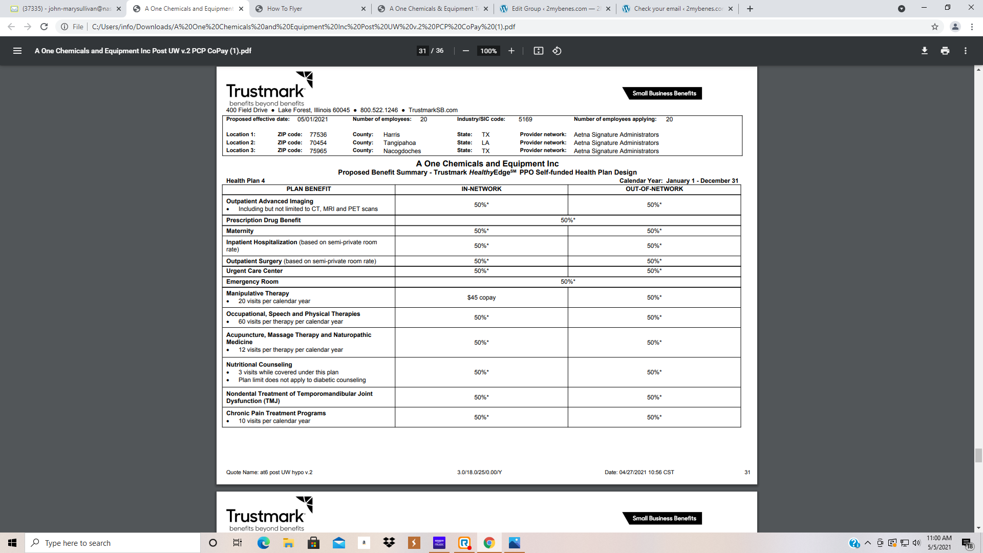The height and width of the screenshot is (553, 983).
Task: Reload the current page
Action: tap(44, 27)
